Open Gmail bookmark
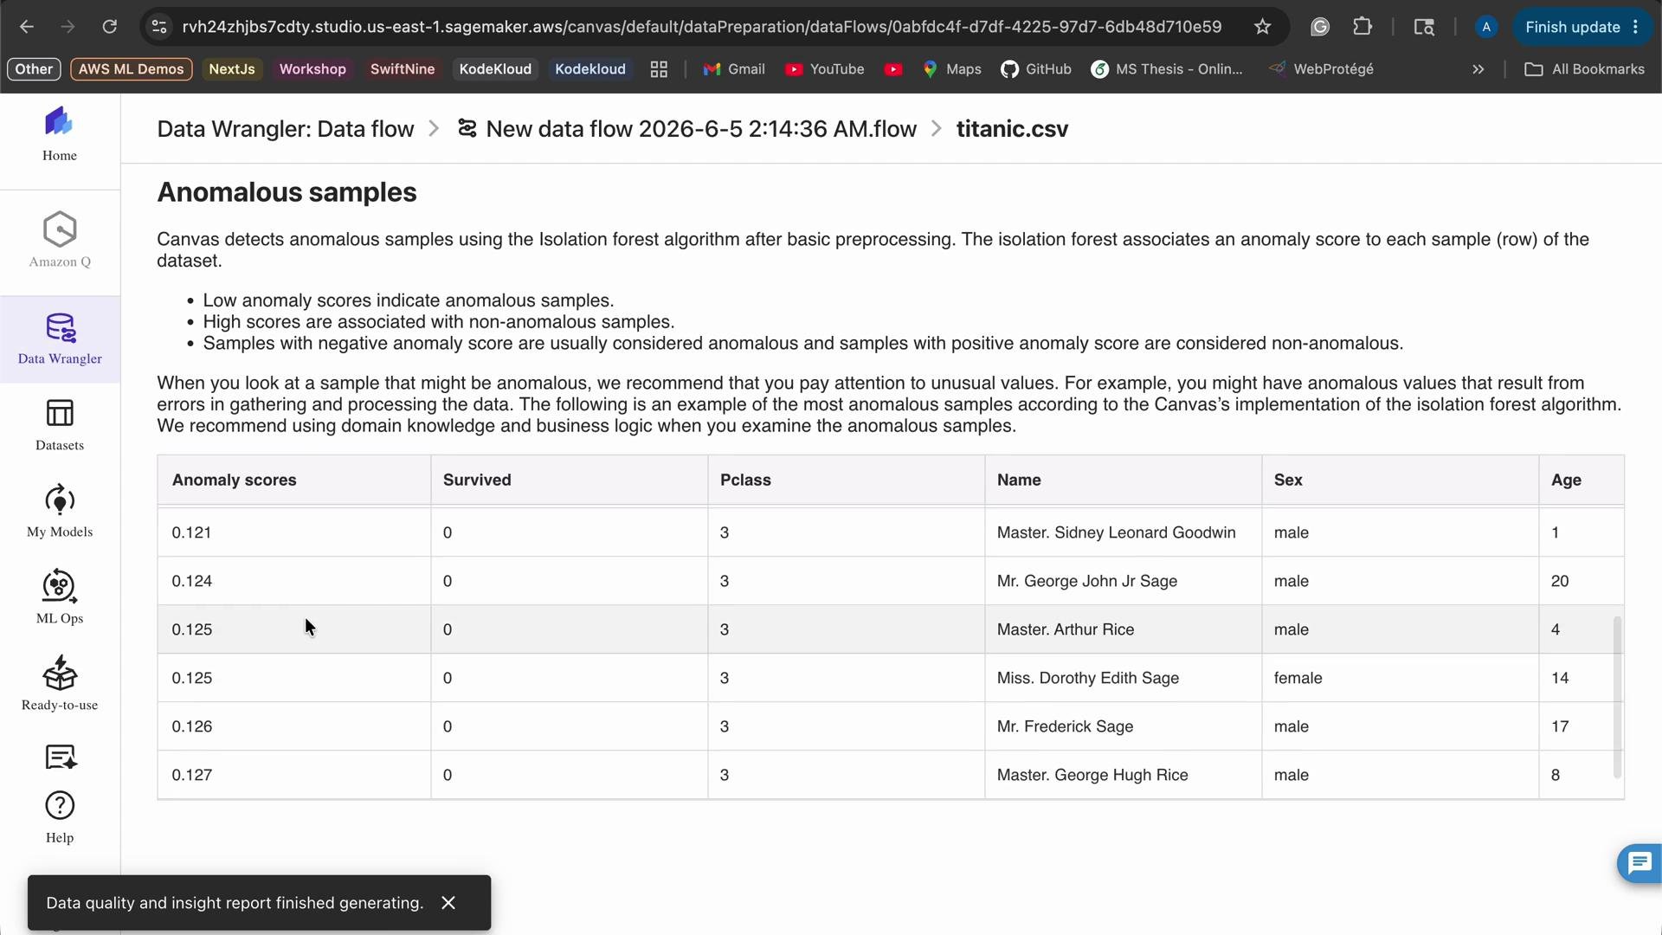1662x935 pixels. point(734,69)
